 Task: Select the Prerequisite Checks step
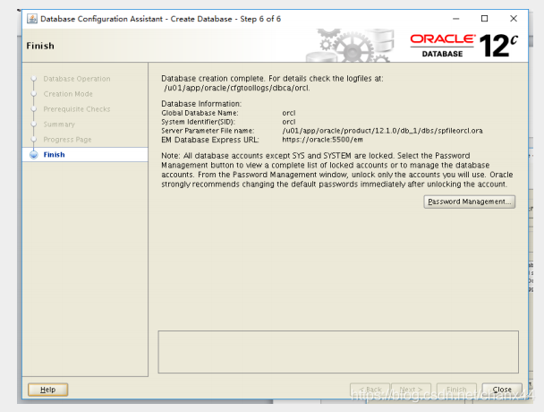(77, 109)
